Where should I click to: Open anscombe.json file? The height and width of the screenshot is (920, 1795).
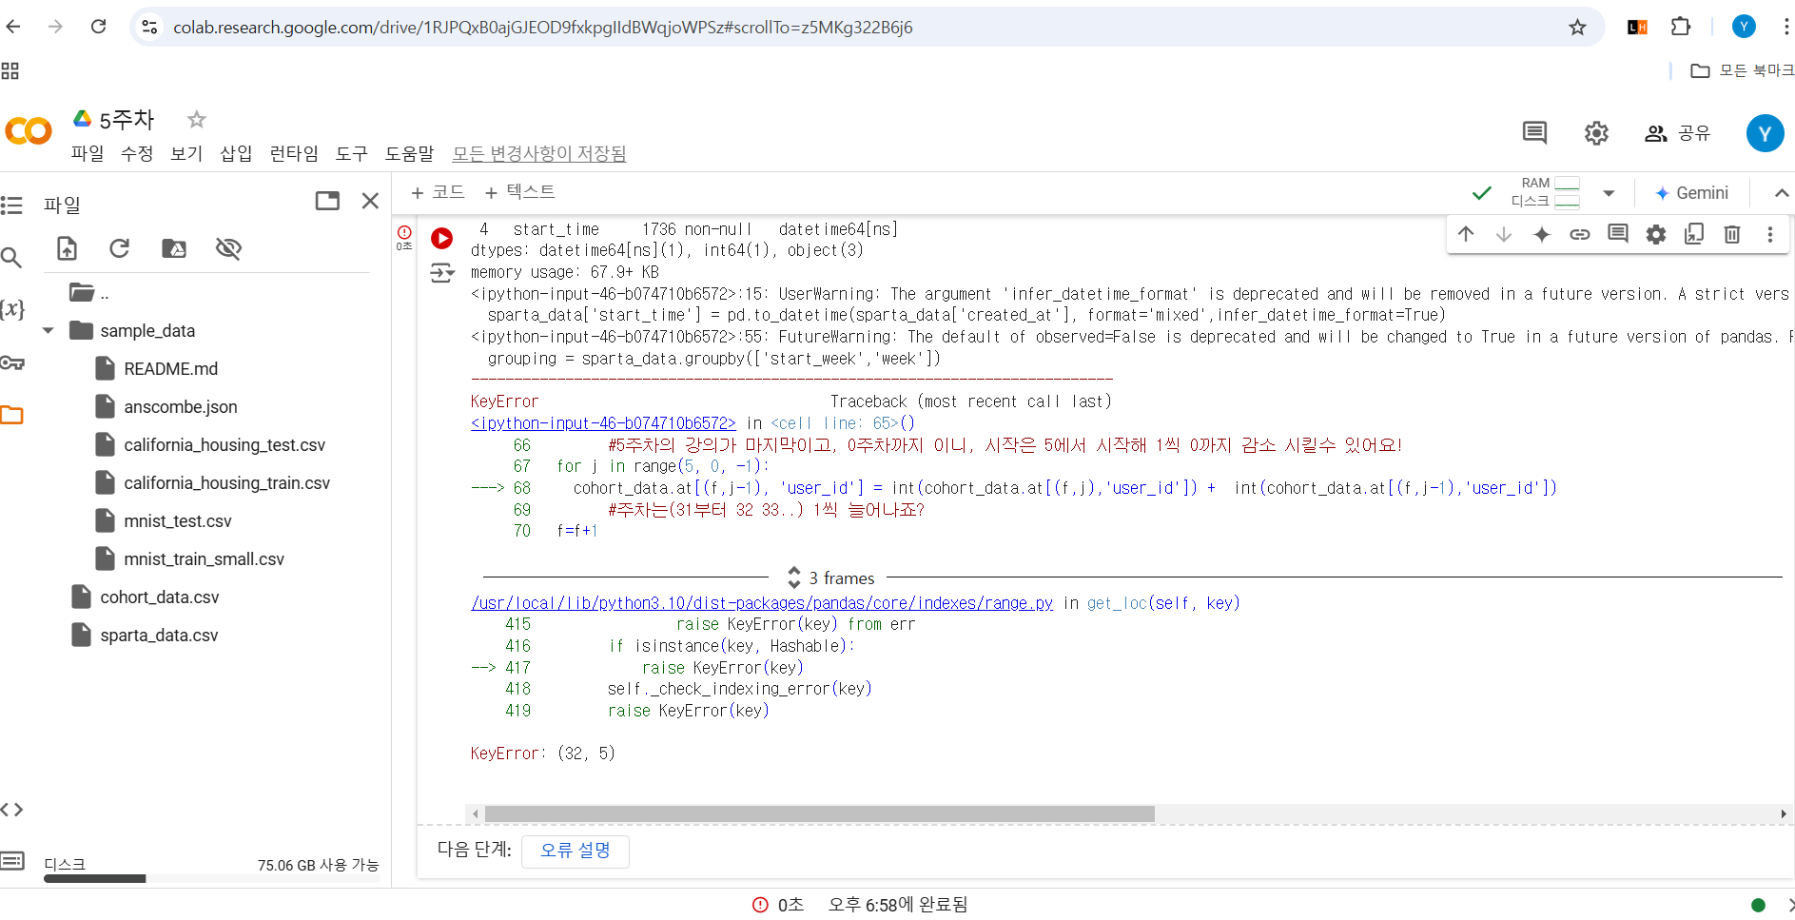point(180,407)
